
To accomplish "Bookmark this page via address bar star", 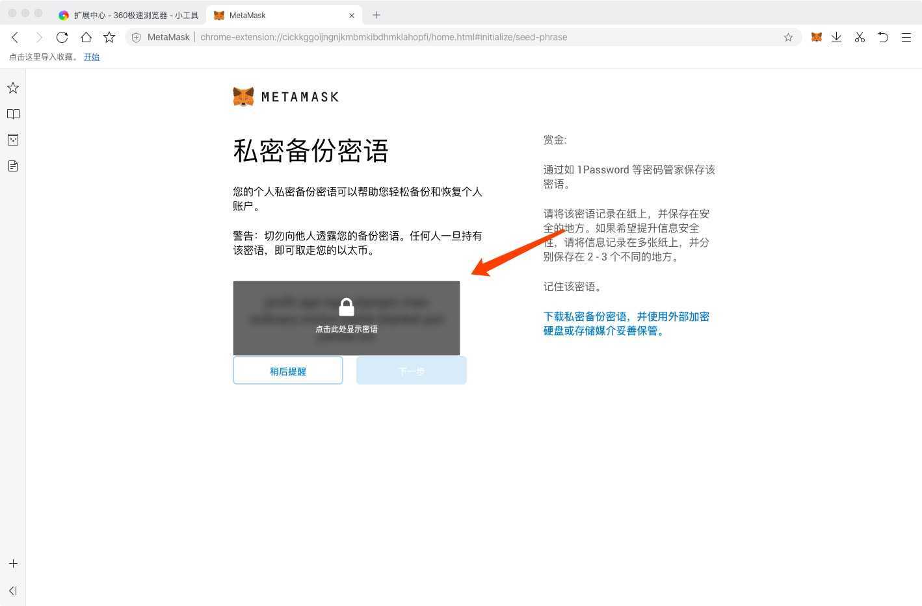I will (788, 38).
